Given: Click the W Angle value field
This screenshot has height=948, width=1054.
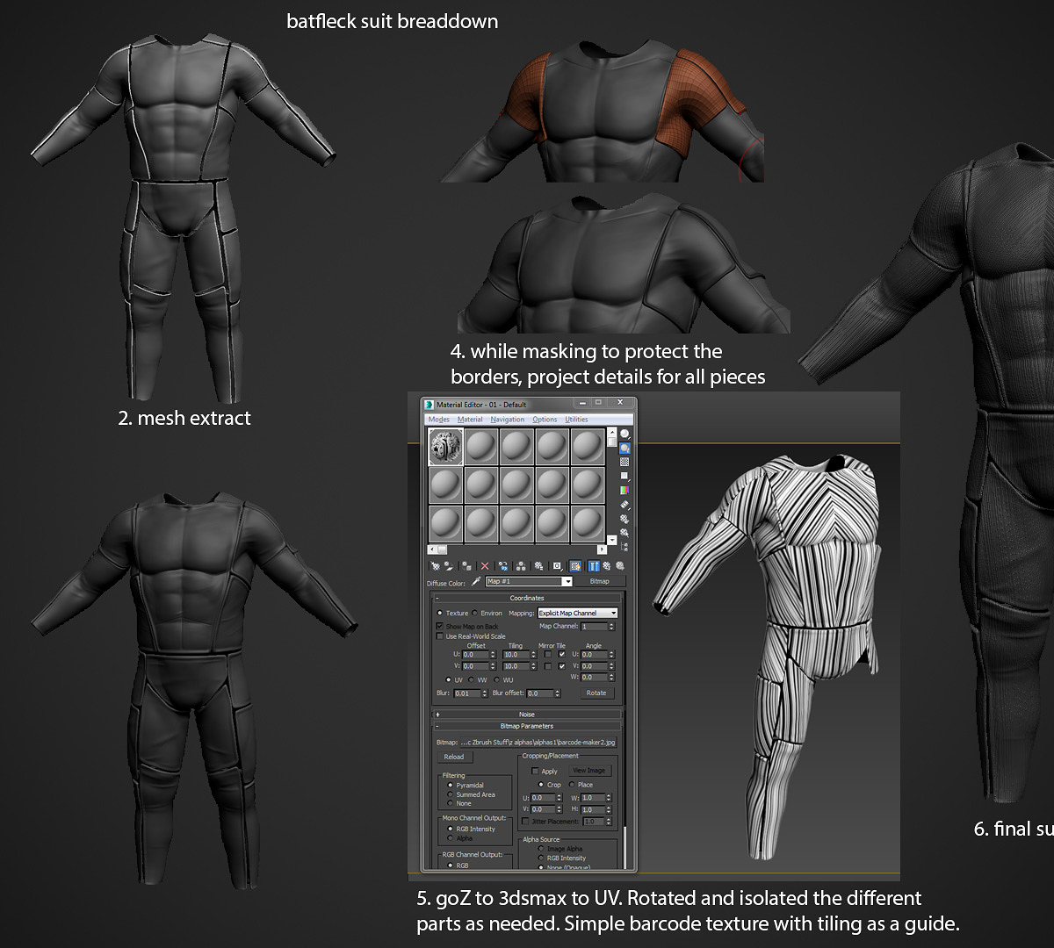Looking at the screenshot, I should point(594,678).
